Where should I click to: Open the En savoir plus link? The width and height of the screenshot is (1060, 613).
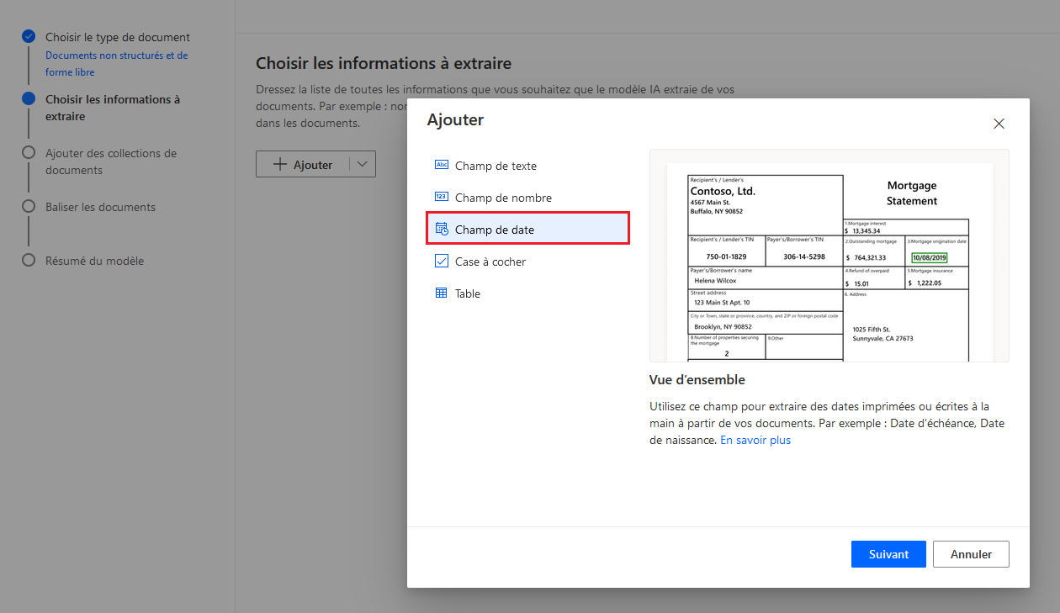click(755, 440)
